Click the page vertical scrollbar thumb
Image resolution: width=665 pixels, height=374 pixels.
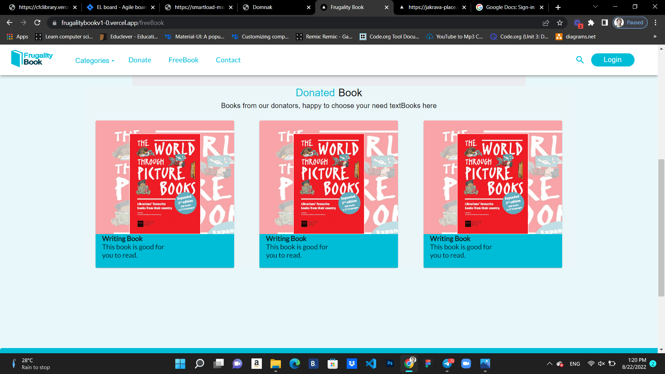click(x=661, y=228)
